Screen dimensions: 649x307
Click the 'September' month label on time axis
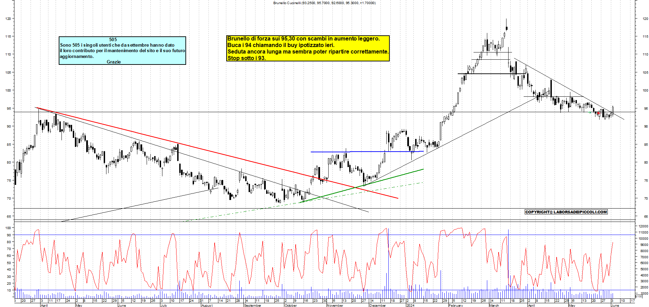tap(252, 305)
